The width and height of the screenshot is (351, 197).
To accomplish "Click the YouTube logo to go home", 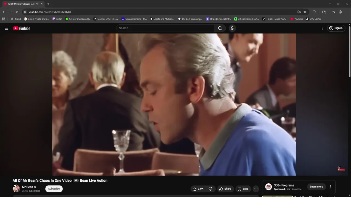I will click(x=22, y=28).
